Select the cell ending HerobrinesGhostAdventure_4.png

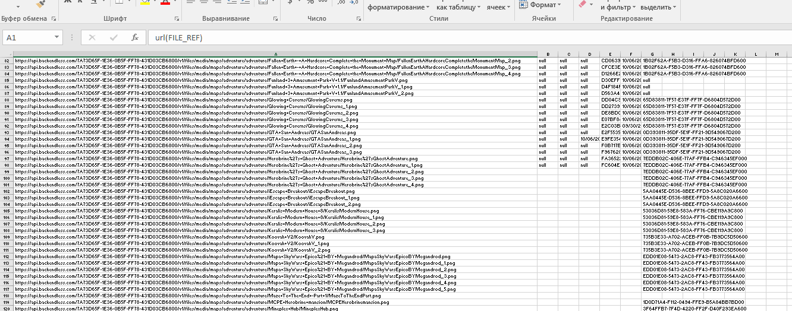click(x=275, y=185)
